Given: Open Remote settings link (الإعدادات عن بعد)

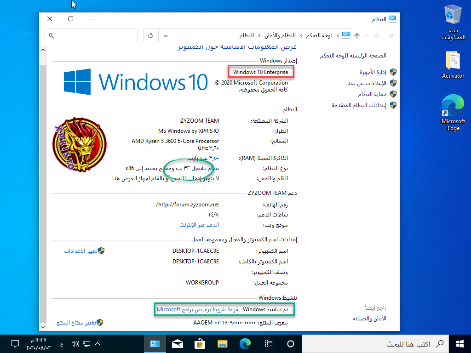Looking at the screenshot, I should click(367, 83).
